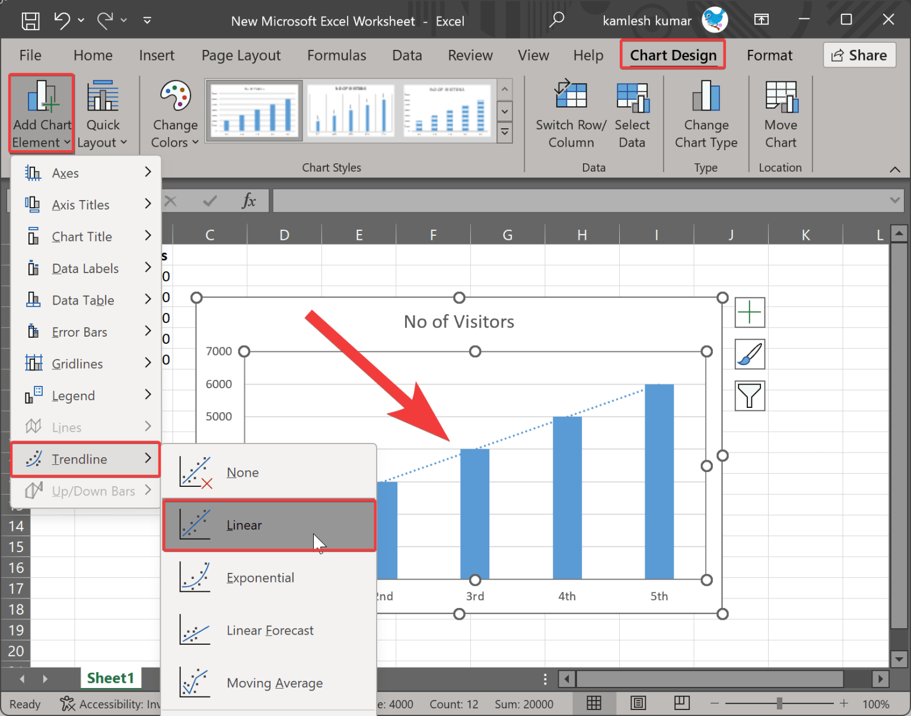The image size is (911, 716).
Task: Open the Trendline submenu arrow
Action: 148,458
